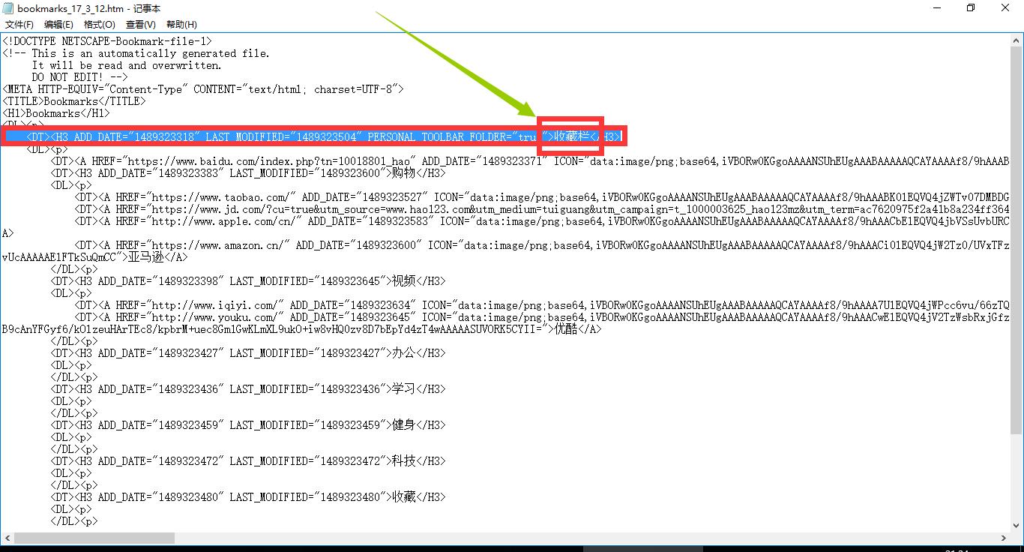Click the iqiyi.com URL text
Image resolution: width=1024 pixels, height=552 pixels.
point(215,305)
